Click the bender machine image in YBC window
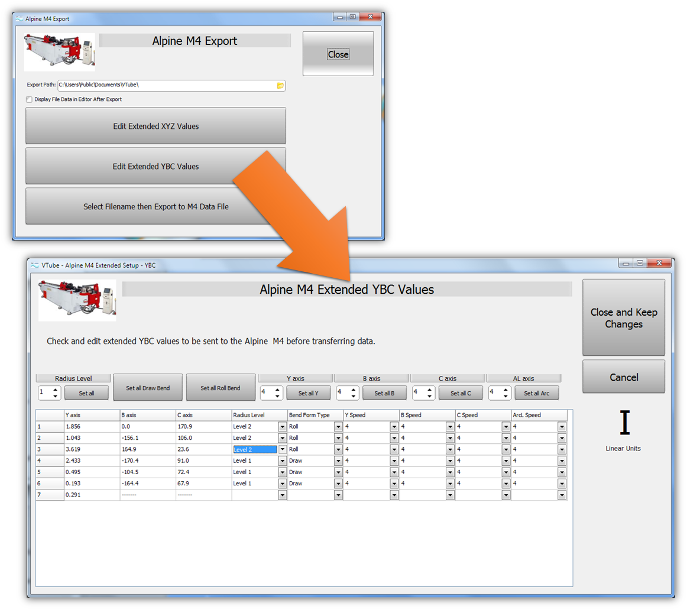 [x=77, y=300]
